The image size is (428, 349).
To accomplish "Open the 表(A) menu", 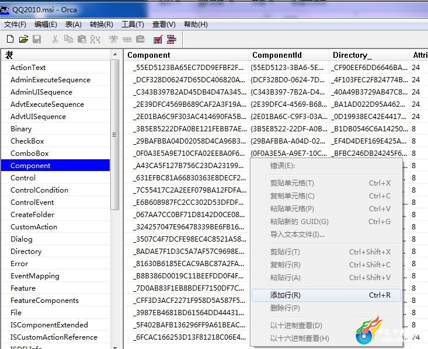I will [73, 25].
